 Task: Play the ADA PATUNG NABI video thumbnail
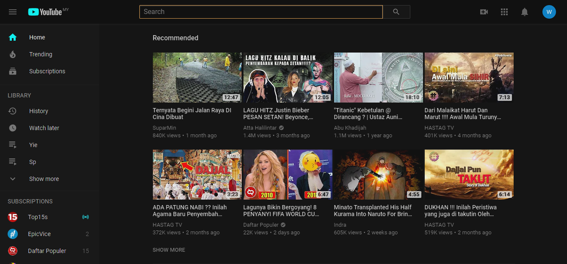pyautogui.click(x=197, y=175)
